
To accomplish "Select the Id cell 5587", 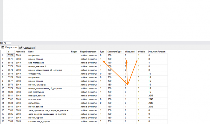I will tap(11, 117).
